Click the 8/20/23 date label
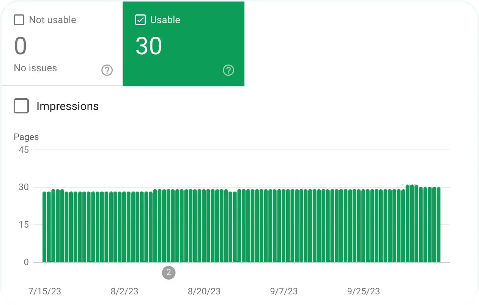This screenshot has width=479, height=305. point(204,291)
